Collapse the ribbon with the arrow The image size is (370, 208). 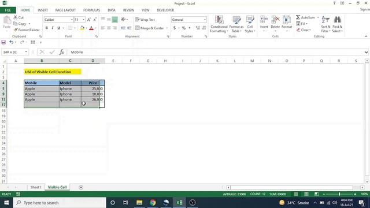[366, 36]
